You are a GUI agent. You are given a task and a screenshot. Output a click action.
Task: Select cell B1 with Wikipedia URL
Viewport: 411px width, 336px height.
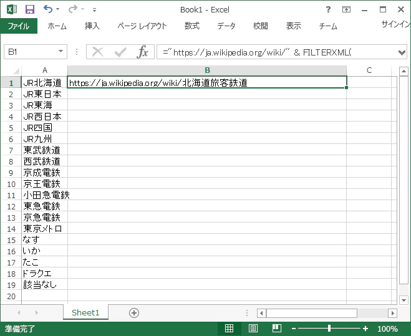[207, 82]
